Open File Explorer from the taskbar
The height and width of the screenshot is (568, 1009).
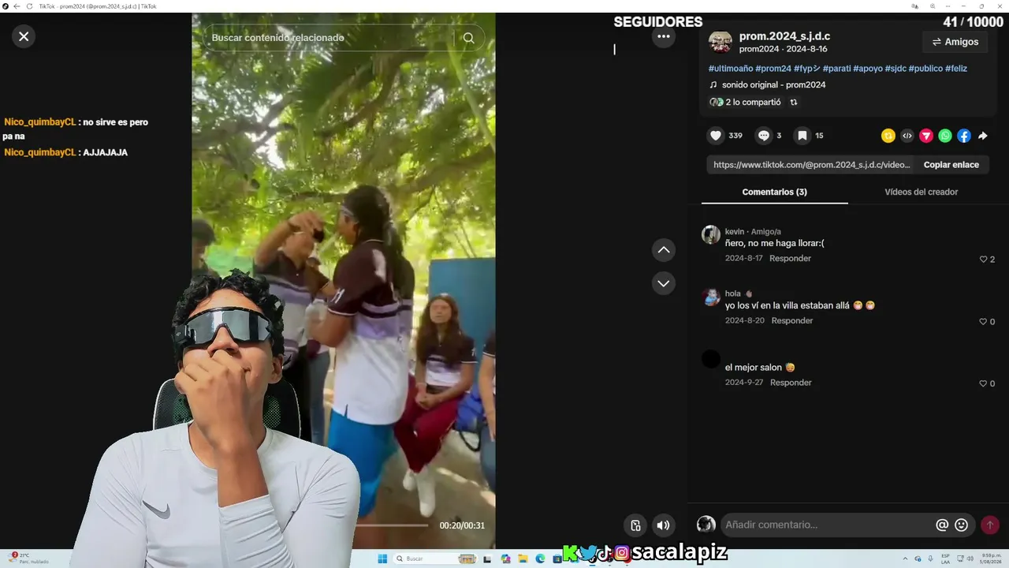pos(523,559)
